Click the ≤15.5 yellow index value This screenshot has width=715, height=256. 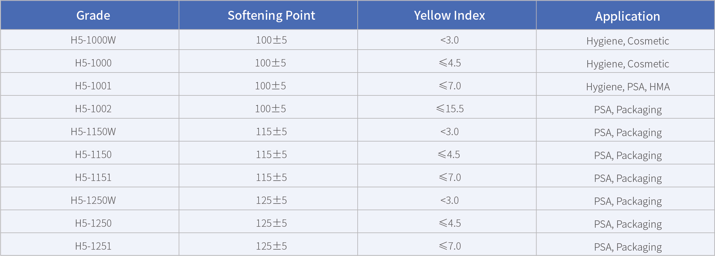click(450, 109)
